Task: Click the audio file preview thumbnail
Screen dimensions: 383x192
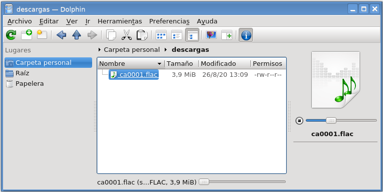Action: coord(335,80)
